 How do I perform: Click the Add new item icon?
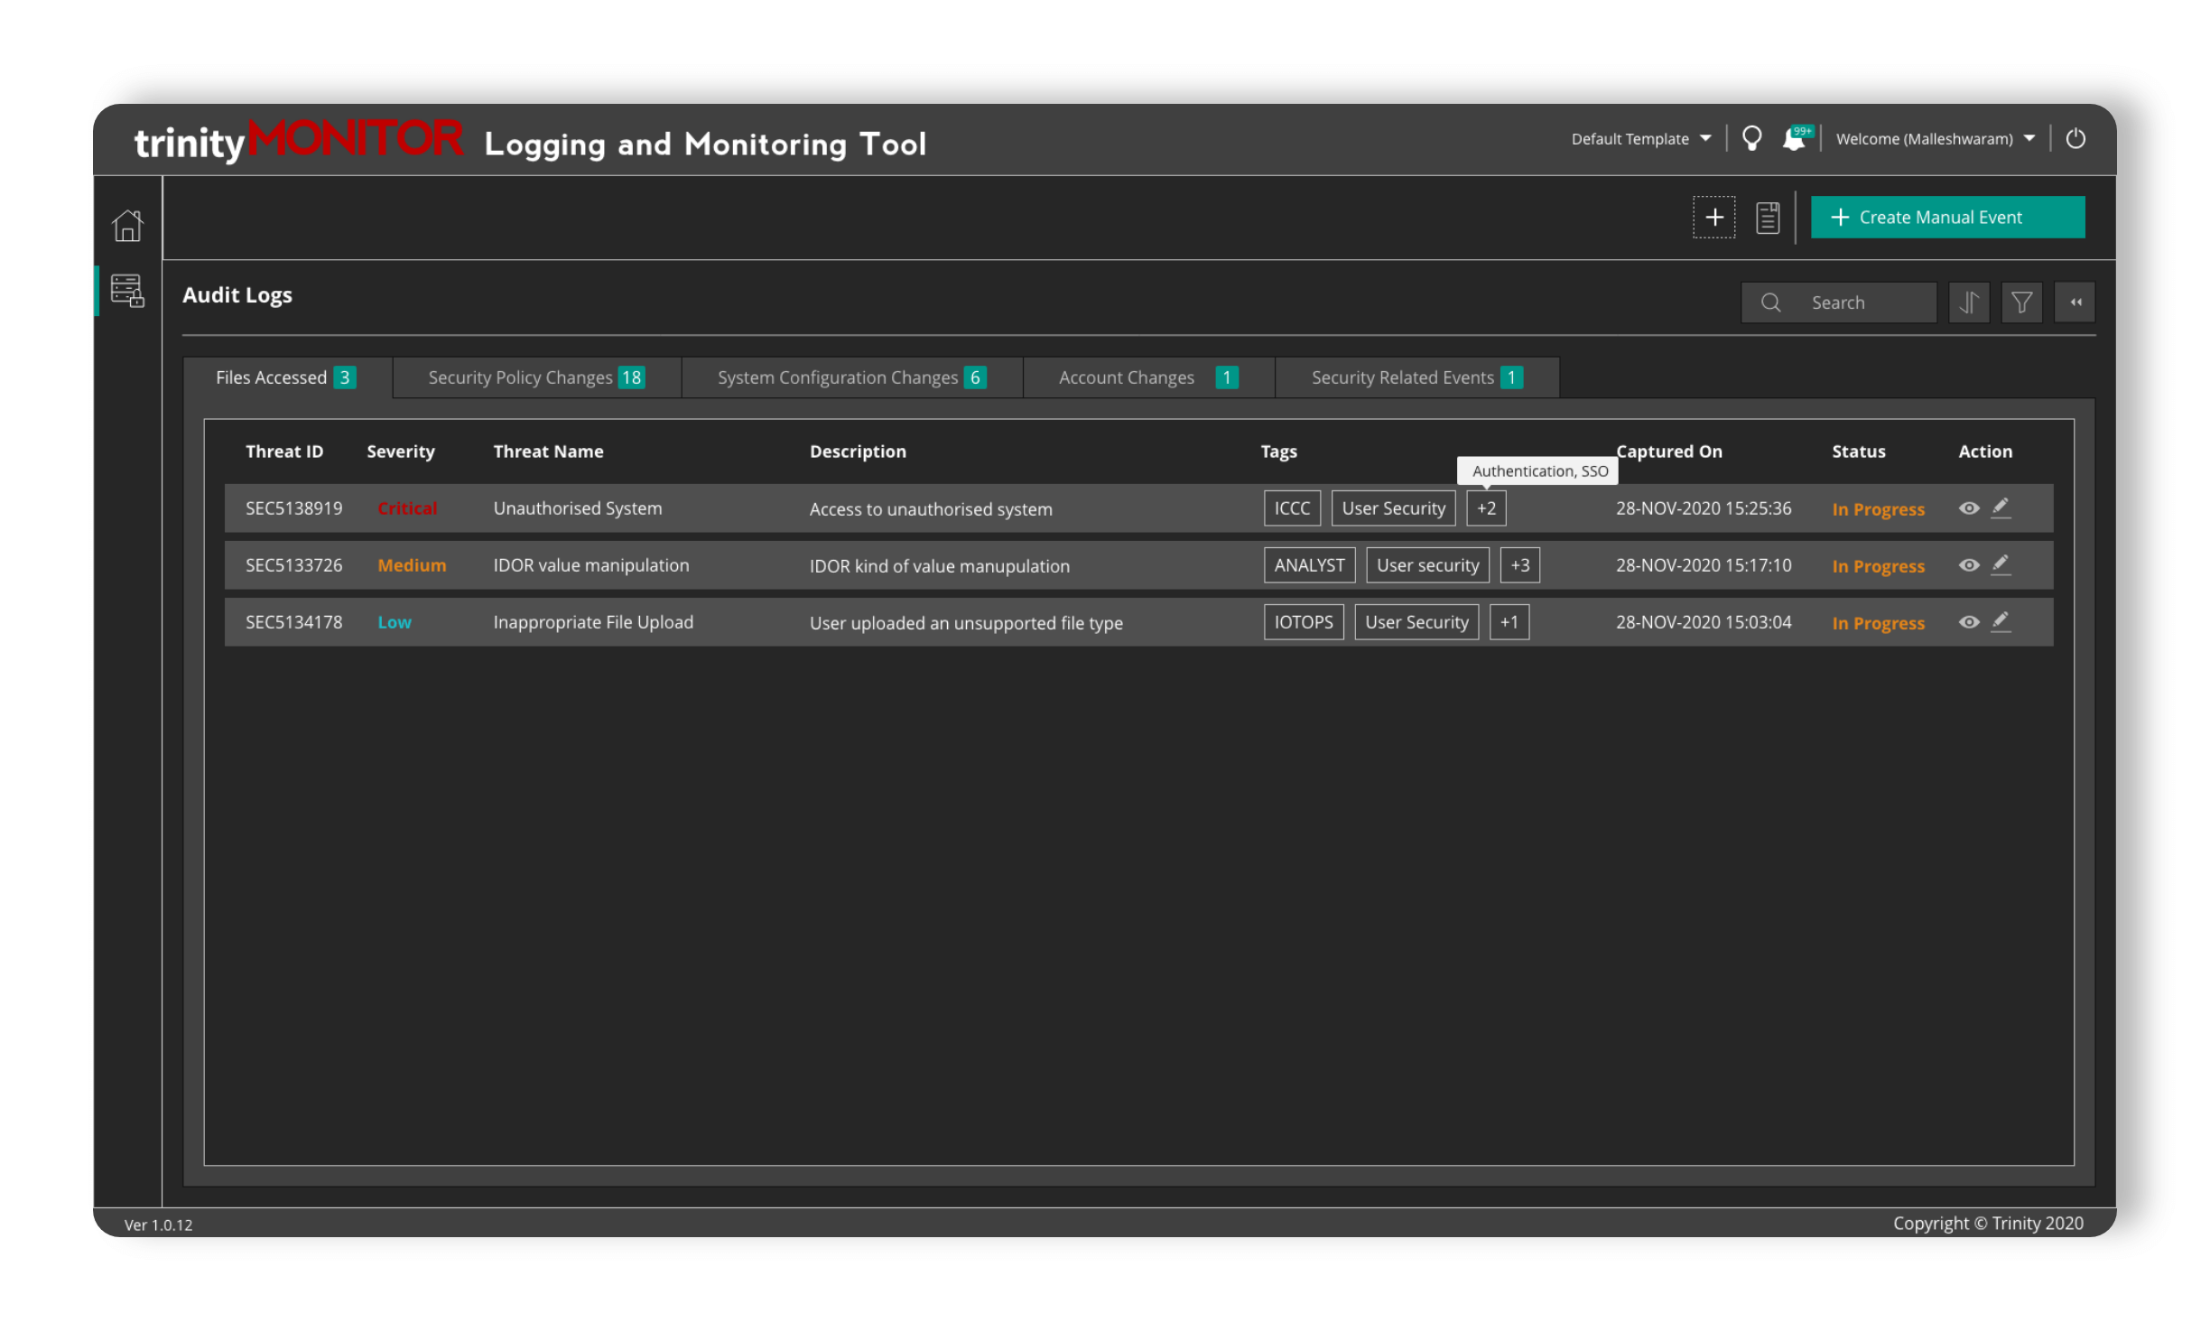(1714, 218)
